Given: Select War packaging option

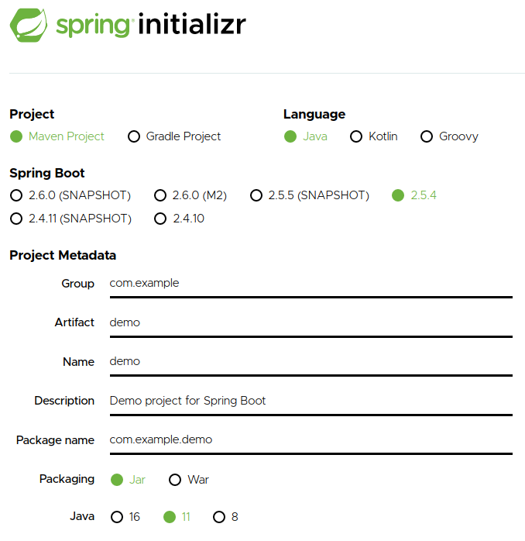Looking at the screenshot, I should point(175,480).
